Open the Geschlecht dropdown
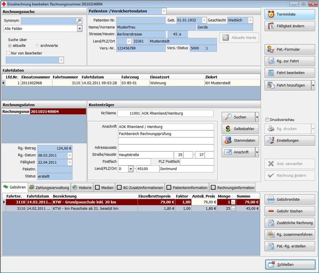Screen dimensions: 319x273 pos(250,21)
